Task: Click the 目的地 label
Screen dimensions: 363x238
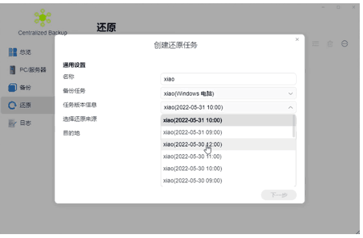Action: 72,133
